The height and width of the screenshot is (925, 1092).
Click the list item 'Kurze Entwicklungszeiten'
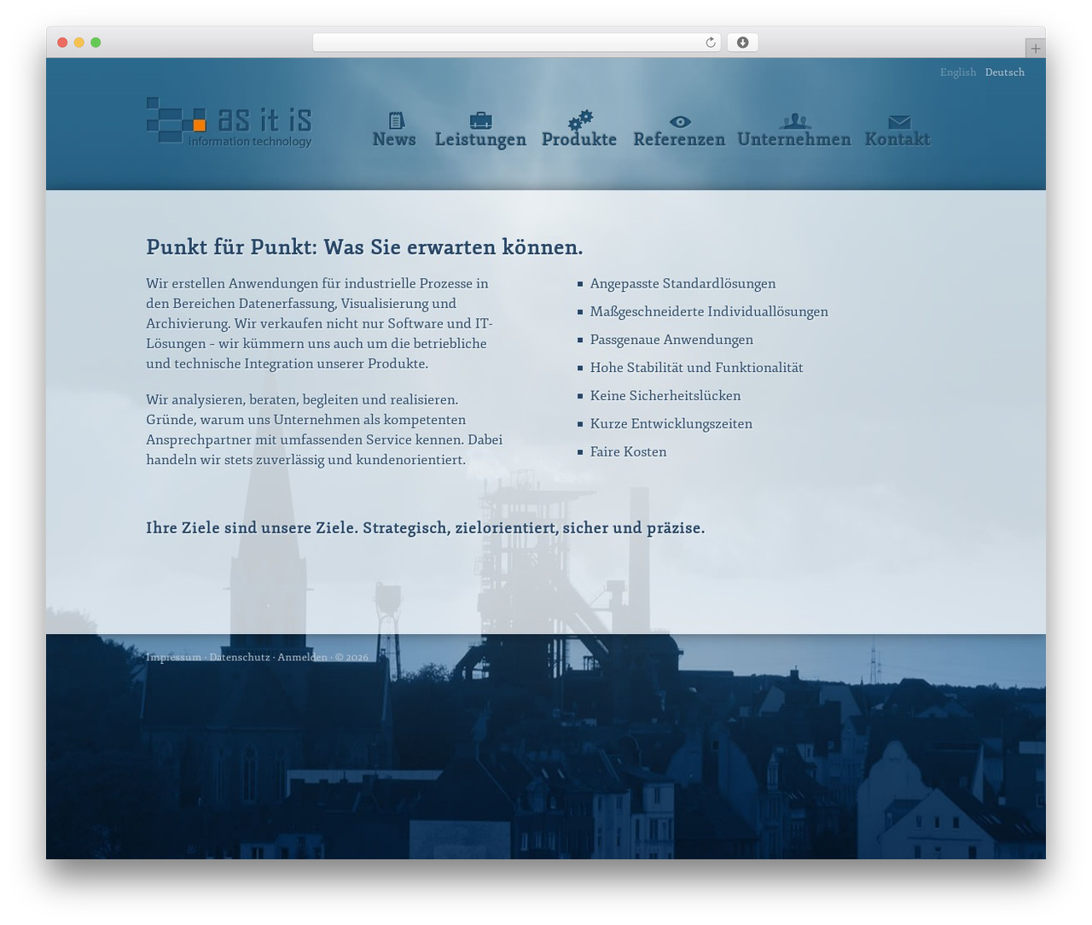click(x=671, y=424)
